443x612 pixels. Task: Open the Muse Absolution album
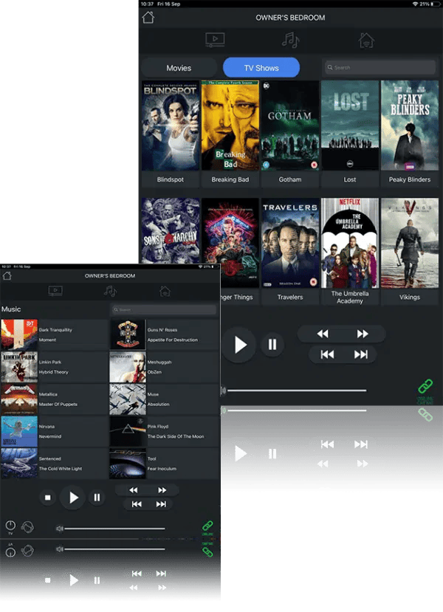coord(165,399)
